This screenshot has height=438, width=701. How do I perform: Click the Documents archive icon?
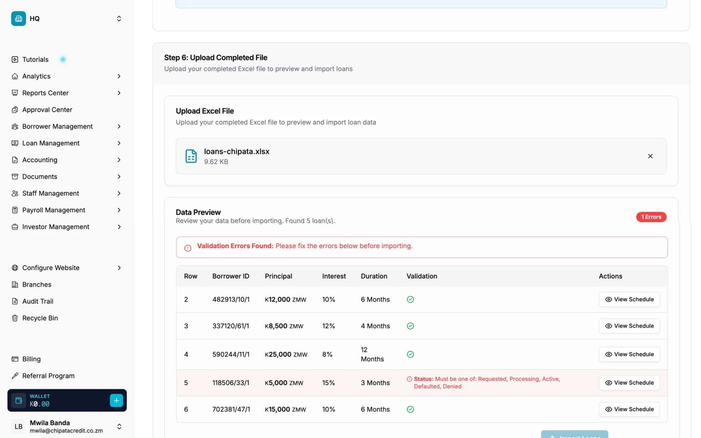tap(15, 177)
